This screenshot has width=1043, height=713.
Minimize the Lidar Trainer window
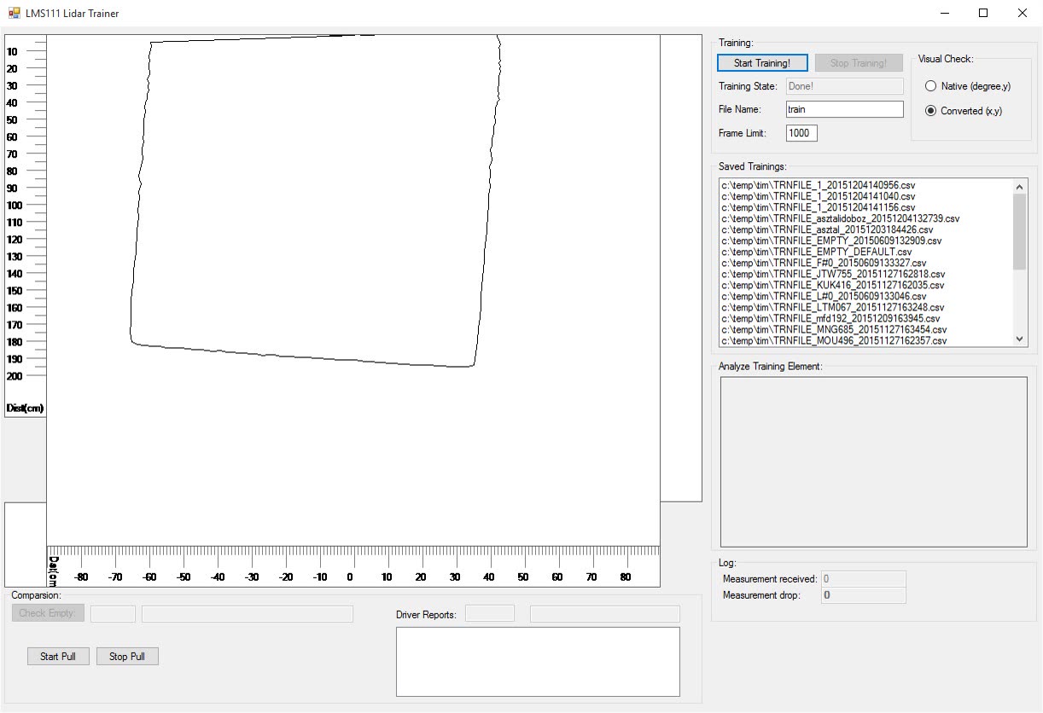pos(945,13)
